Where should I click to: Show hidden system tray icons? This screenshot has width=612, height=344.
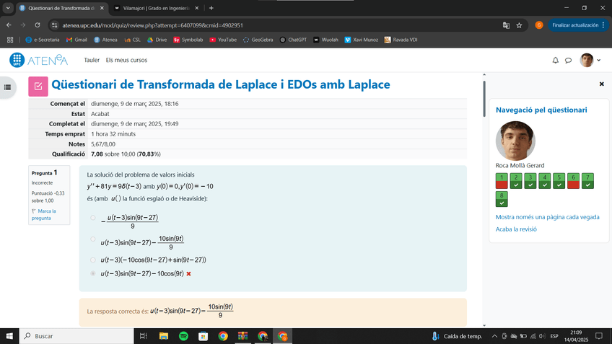click(494, 336)
